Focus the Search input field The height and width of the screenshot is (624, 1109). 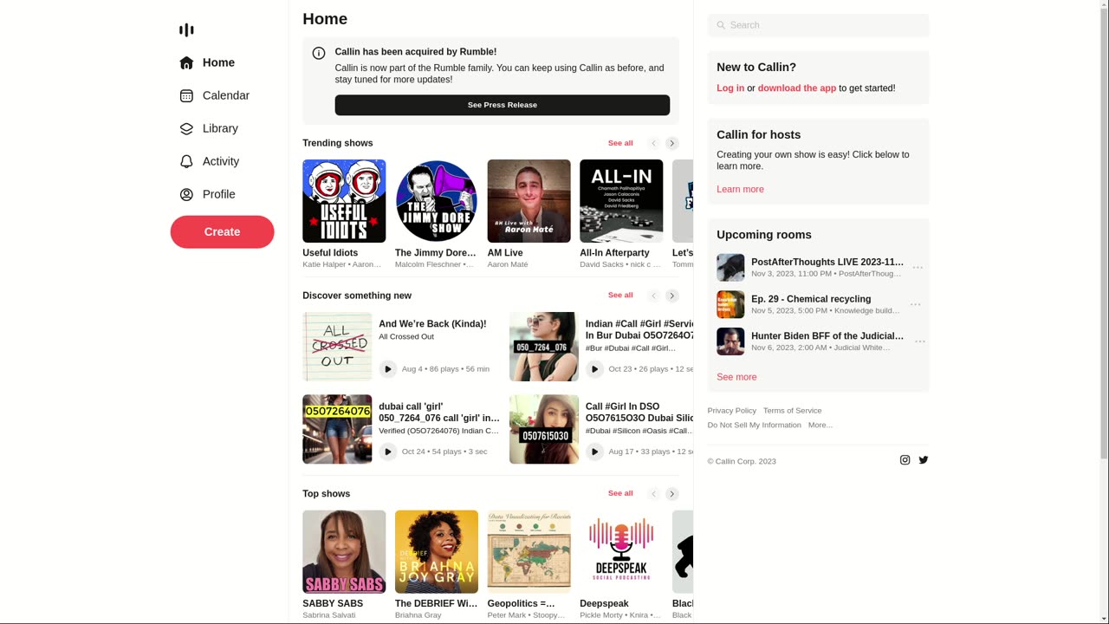tap(818, 25)
